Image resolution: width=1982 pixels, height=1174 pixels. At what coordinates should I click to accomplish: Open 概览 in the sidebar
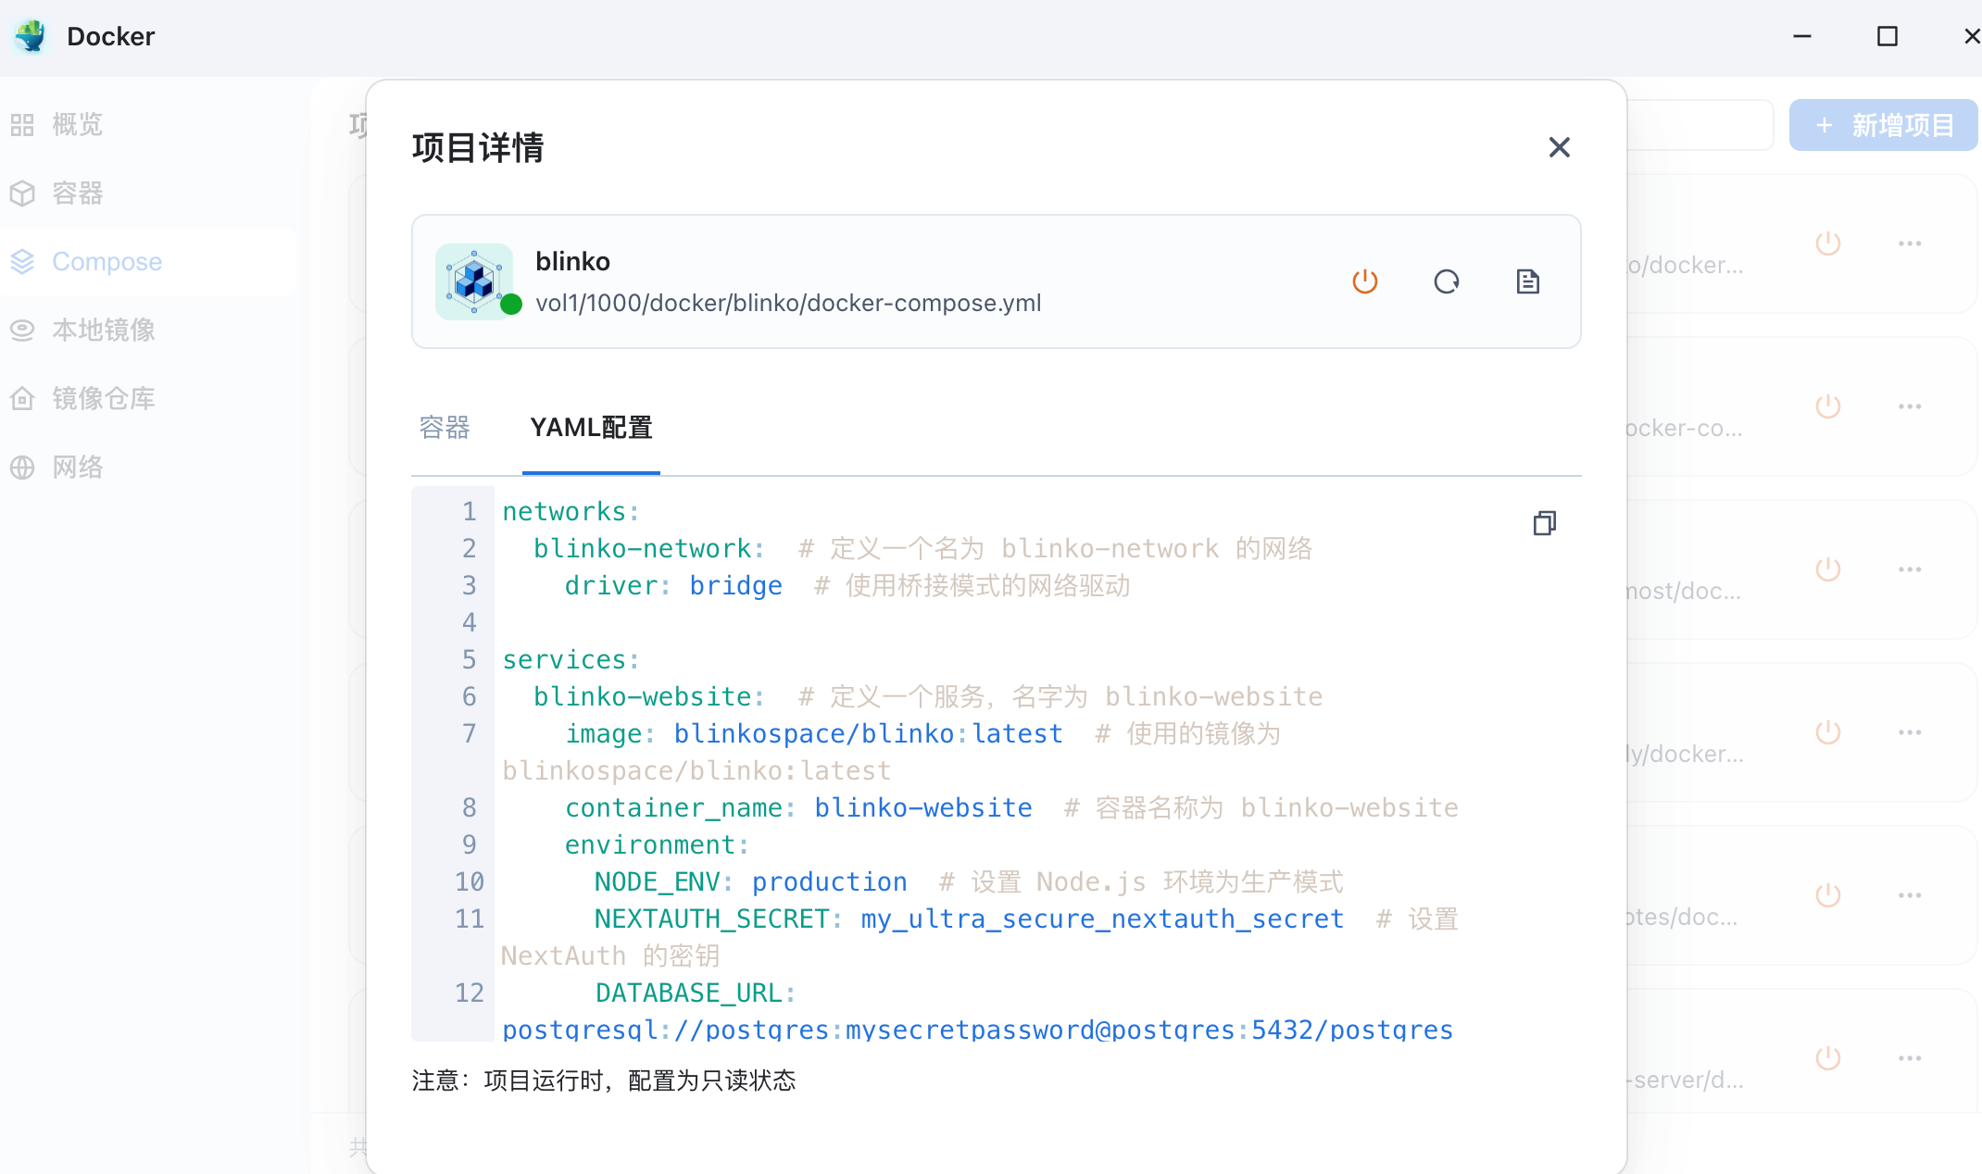tap(148, 124)
